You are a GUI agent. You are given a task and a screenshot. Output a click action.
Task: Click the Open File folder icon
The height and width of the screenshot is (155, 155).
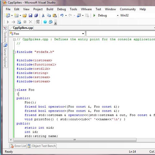(x=24, y=15)
